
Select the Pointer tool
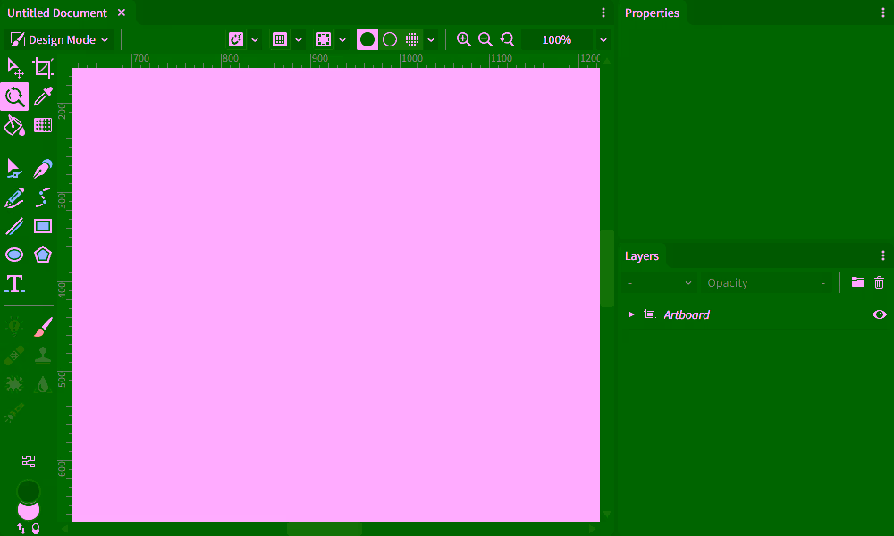[14, 68]
